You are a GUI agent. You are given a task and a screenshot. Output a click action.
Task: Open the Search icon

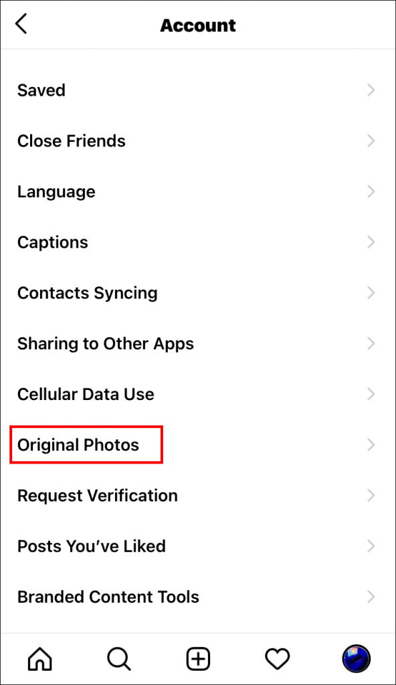[118, 659]
